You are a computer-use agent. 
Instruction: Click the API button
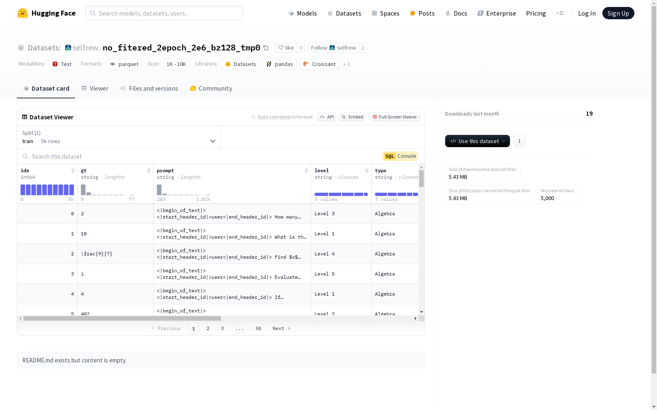tap(327, 117)
